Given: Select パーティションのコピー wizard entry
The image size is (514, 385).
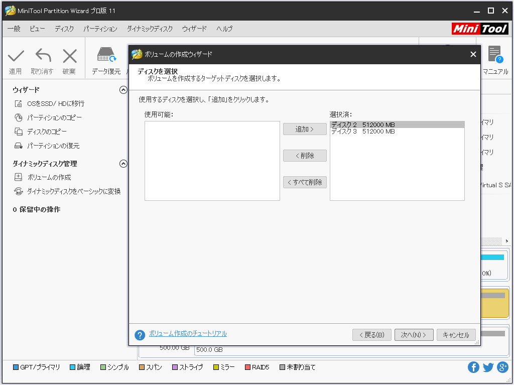Looking at the screenshot, I should 54,117.
